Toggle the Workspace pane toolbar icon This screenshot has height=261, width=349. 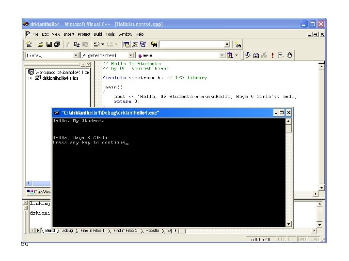click(127, 44)
